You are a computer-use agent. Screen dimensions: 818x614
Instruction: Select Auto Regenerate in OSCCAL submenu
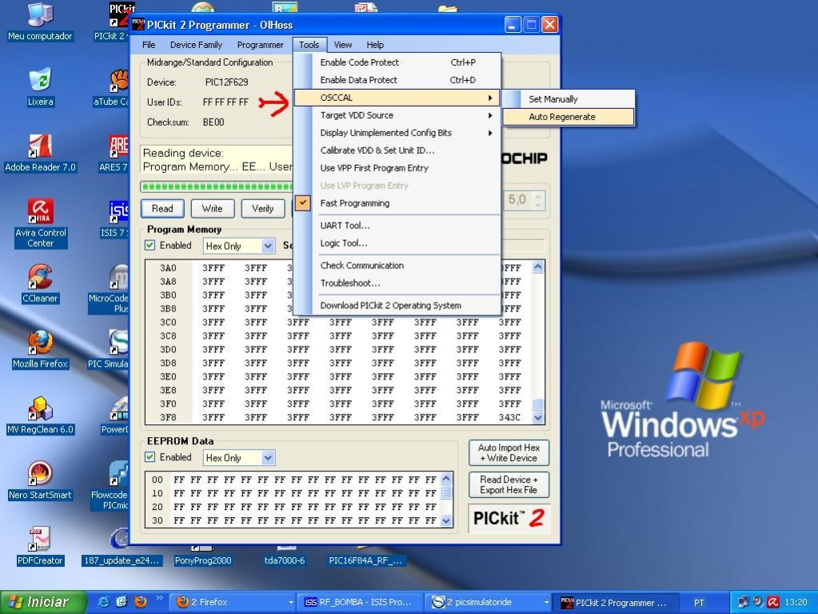tap(569, 117)
